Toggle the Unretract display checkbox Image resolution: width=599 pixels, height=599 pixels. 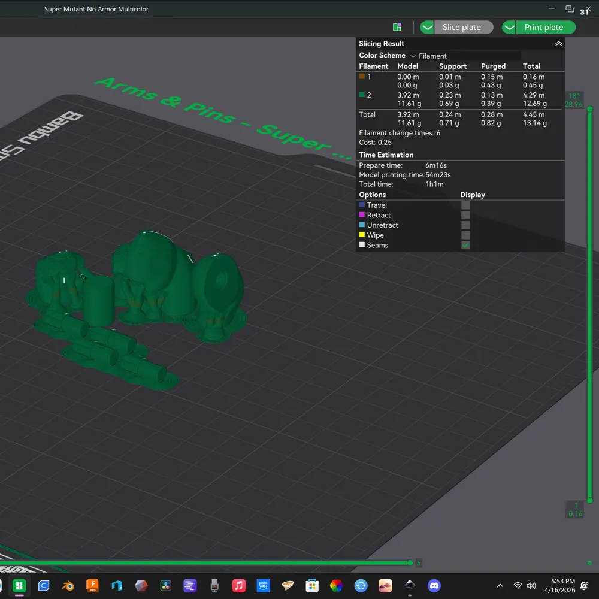point(465,225)
